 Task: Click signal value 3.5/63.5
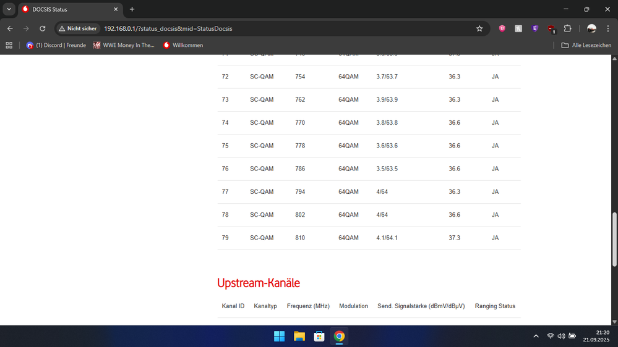[x=387, y=169]
